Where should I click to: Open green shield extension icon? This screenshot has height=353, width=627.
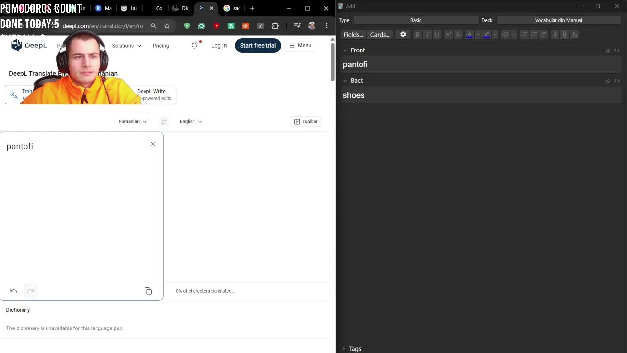187,26
